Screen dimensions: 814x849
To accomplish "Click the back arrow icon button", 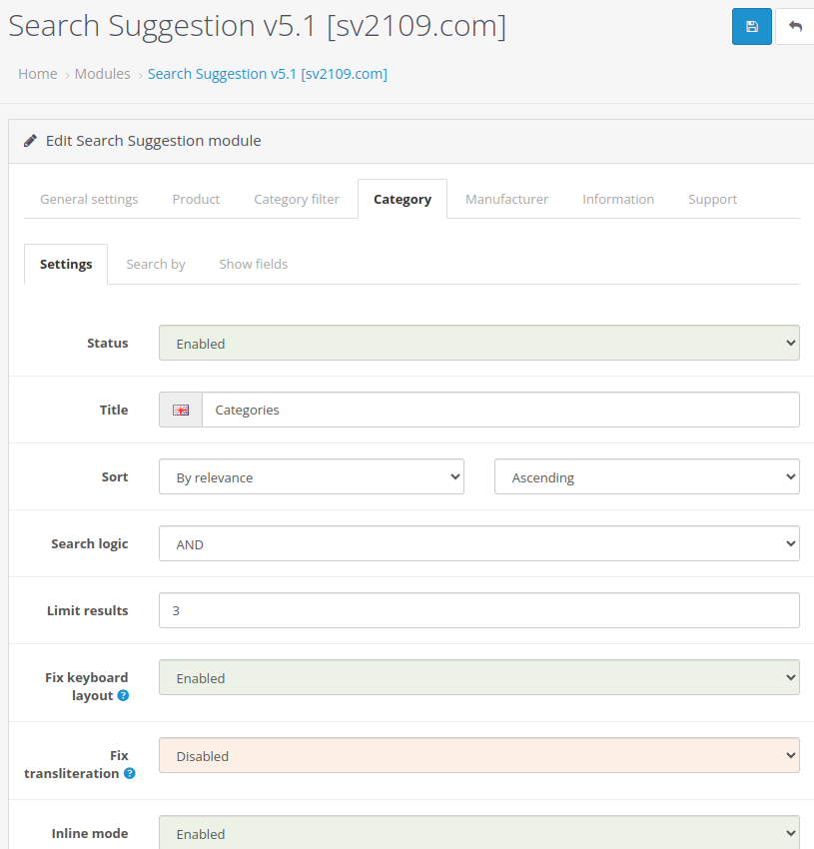I will tap(794, 27).
